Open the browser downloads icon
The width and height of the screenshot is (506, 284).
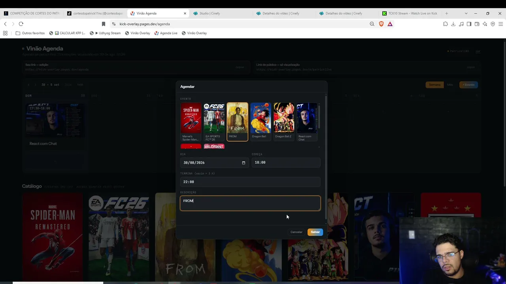pyautogui.click(x=453, y=24)
